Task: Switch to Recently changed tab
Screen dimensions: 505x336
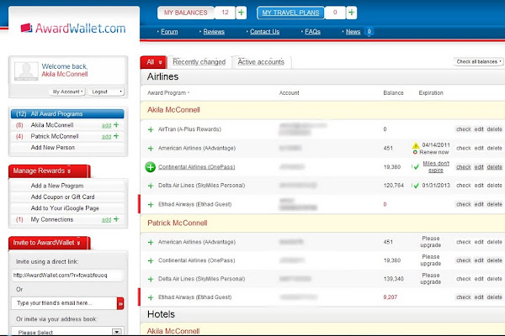Action: 199,61
